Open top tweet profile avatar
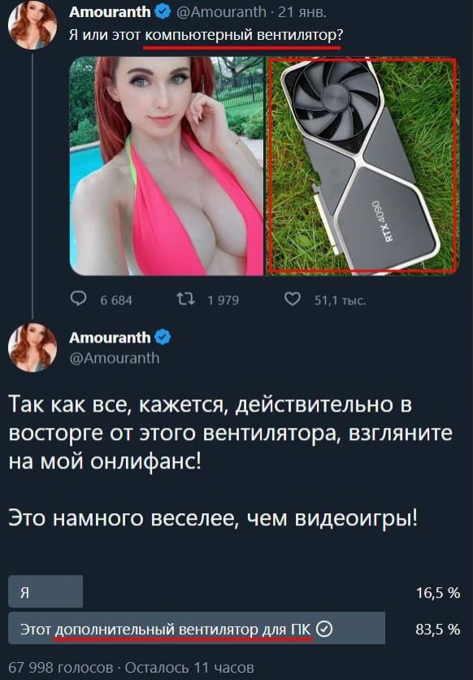The width and height of the screenshot is (473, 680). pos(33,24)
